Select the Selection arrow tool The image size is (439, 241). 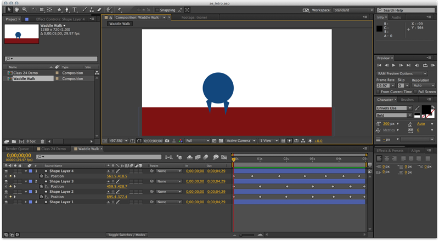9,10
